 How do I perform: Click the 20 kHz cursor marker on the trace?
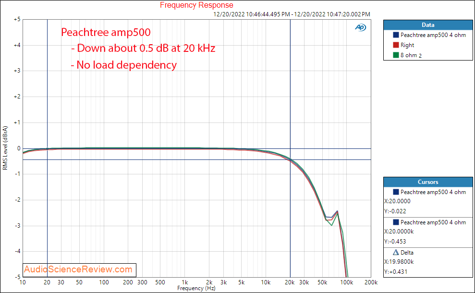coord(290,159)
